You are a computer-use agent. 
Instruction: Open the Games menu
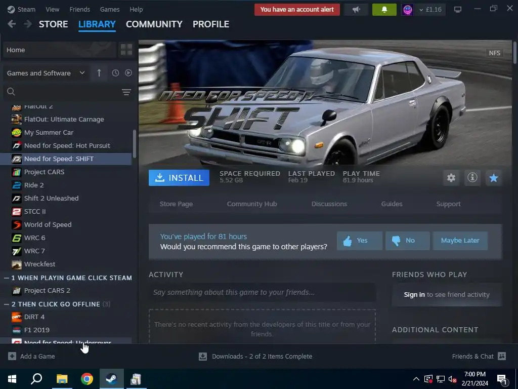tap(110, 9)
